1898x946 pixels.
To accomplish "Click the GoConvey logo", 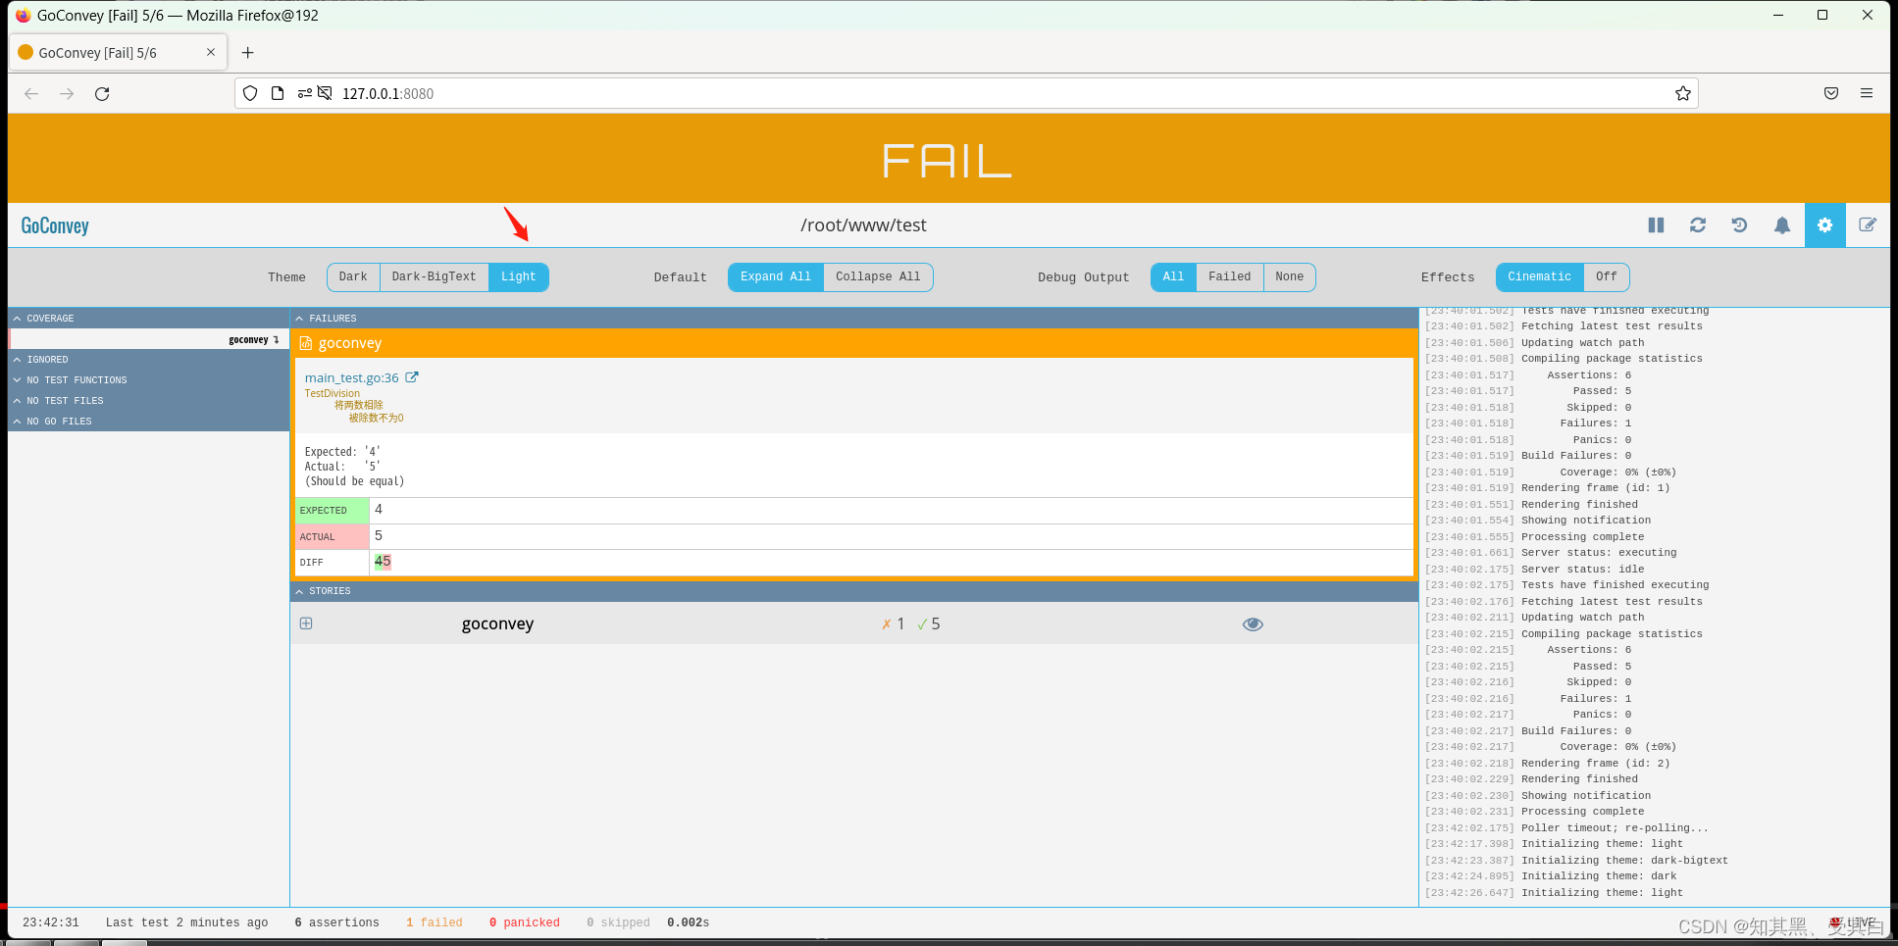I will [x=55, y=225].
